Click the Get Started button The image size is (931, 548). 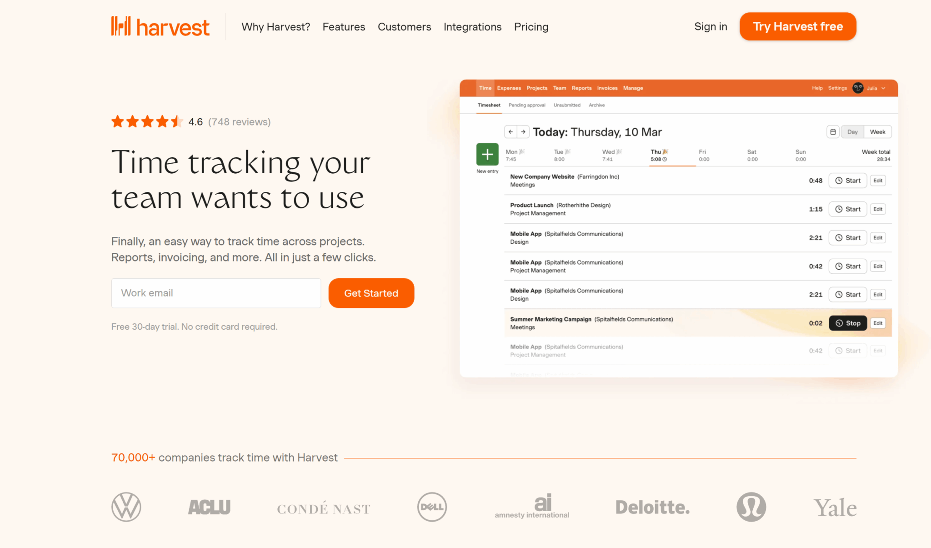[371, 293]
